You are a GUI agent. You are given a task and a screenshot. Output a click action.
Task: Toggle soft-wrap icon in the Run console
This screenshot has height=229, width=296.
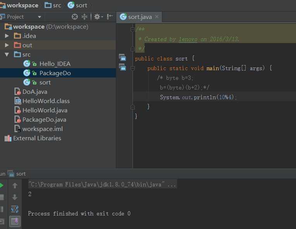(15, 209)
